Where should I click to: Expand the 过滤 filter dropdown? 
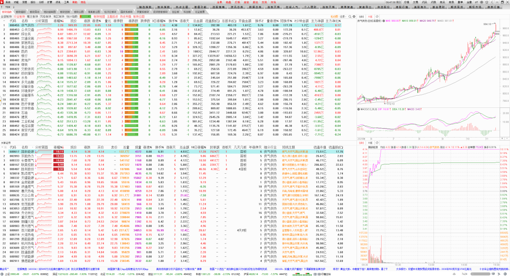pyautogui.click(x=343, y=16)
